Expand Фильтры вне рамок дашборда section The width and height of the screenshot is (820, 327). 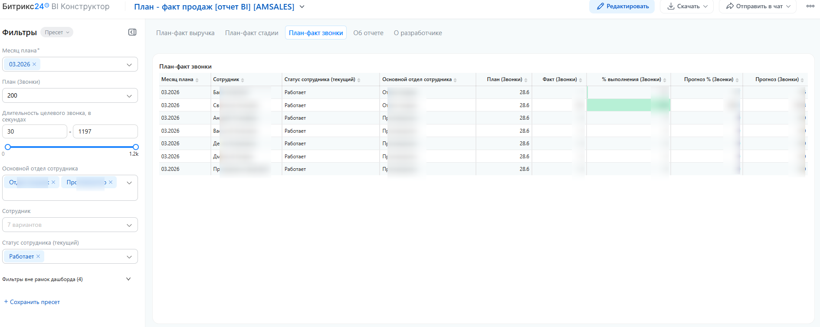(128, 279)
